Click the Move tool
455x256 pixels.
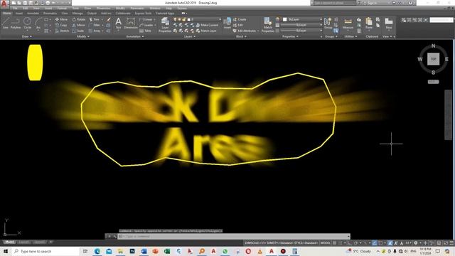[61, 19]
